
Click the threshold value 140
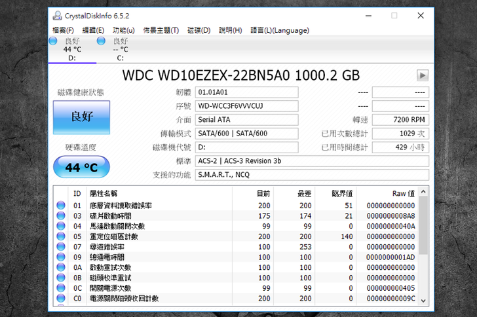click(x=347, y=236)
